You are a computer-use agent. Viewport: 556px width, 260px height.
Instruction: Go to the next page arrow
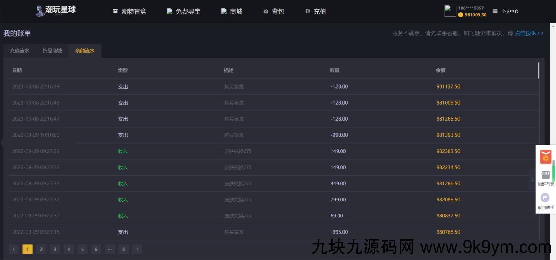pyautogui.click(x=137, y=249)
